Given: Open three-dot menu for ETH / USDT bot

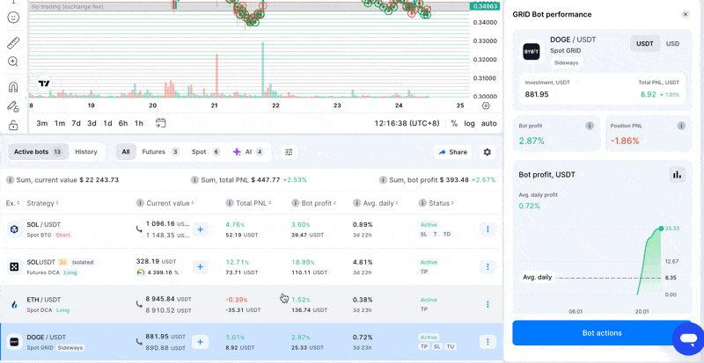Looking at the screenshot, I should [488, 304].
